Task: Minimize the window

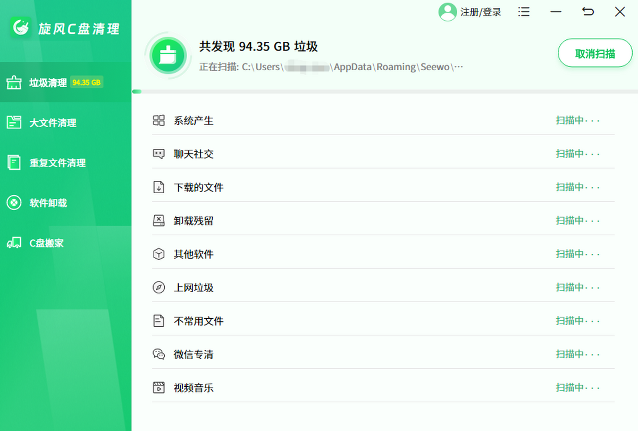Action: (556, 12)
